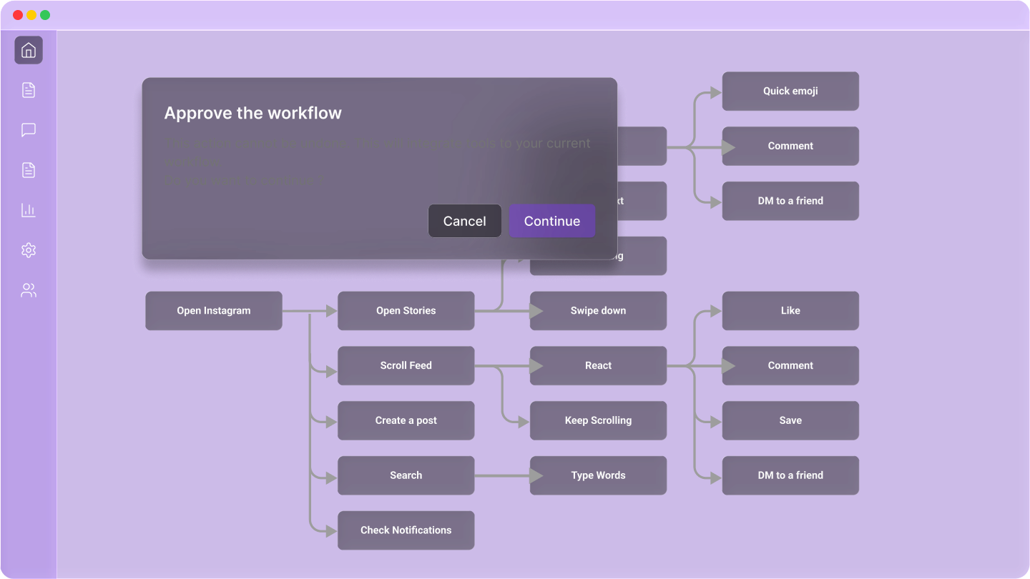Select the Quick emoji node
Screen dimensions: 1030x579
[790, 91]
